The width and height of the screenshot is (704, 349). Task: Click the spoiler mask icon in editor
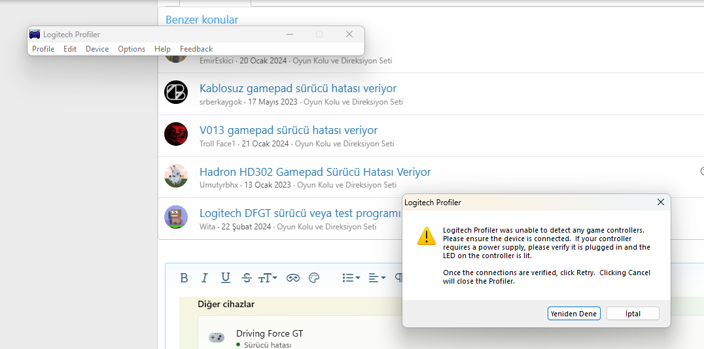(x=292, y=278)
